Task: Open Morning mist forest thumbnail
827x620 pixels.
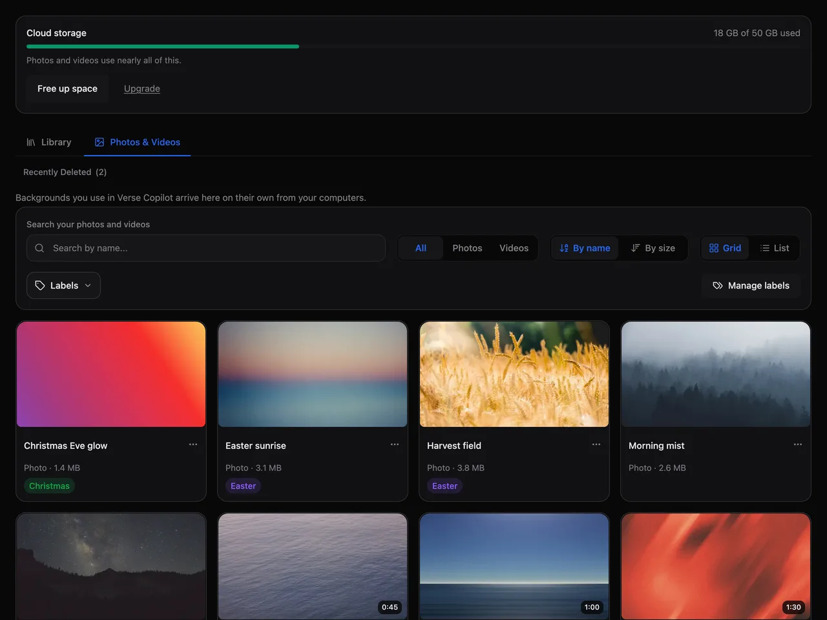Action: (x=716, y=374)
